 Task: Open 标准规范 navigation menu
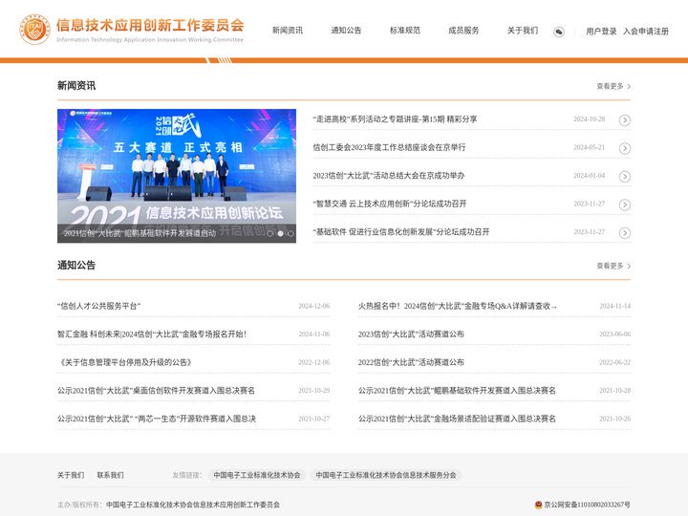pyautogui.click(x=405, y=31)
